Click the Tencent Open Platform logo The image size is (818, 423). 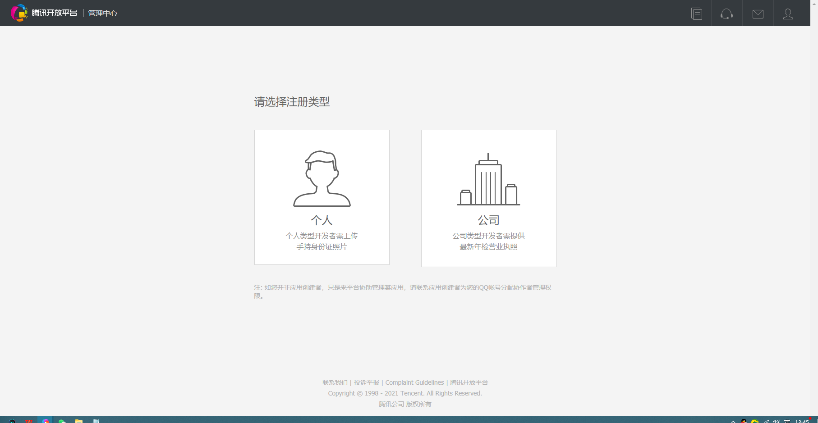click(x=44, y=13)
